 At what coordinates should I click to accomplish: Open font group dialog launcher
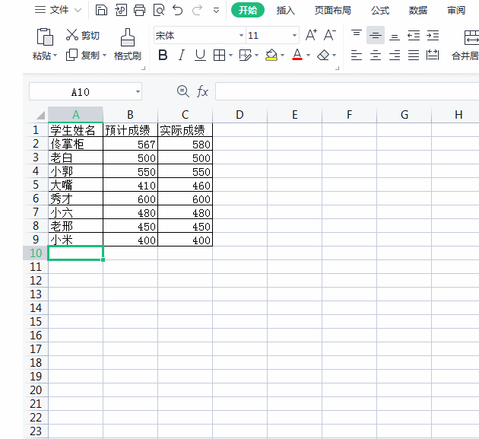[337, 68]
